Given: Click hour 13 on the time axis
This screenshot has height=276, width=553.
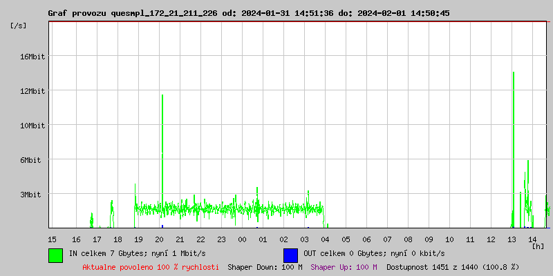Looking at the screenshot, I should coord(512,239).
